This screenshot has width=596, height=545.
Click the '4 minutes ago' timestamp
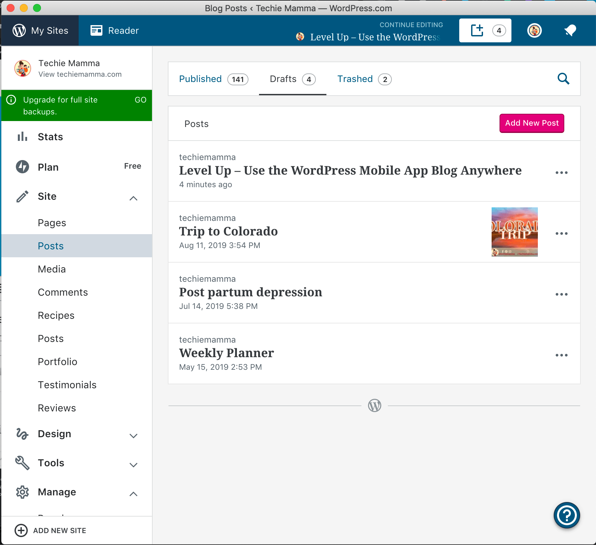pyautogui.click(x=205, y=185)
